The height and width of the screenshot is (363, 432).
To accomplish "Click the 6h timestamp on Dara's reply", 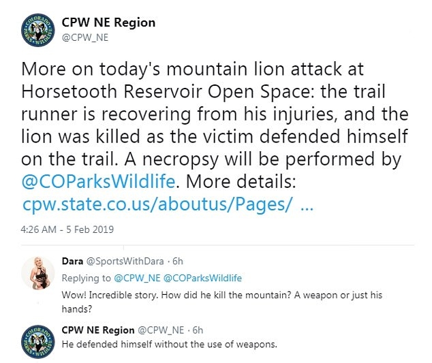I will (177, 261).
